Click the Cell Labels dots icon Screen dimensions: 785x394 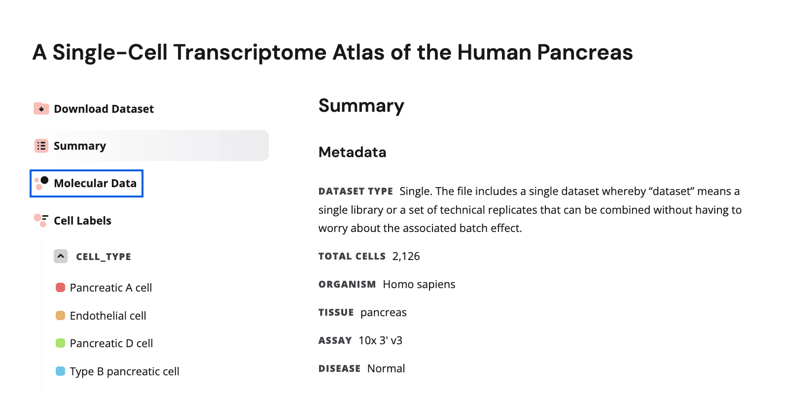[x=41, y=220]
